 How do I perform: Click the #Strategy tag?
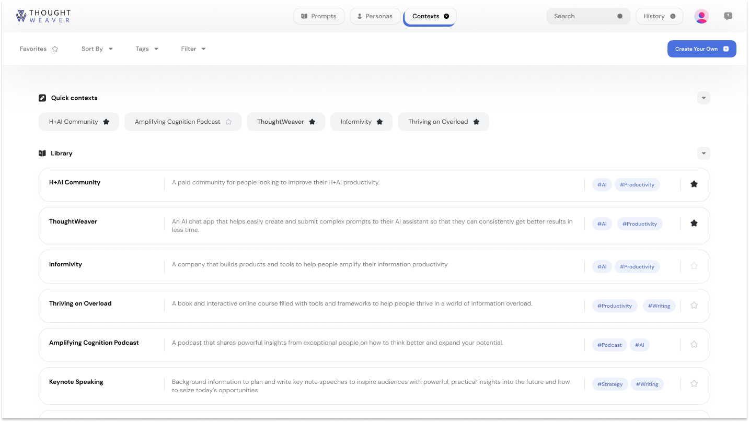click(610, 384)
